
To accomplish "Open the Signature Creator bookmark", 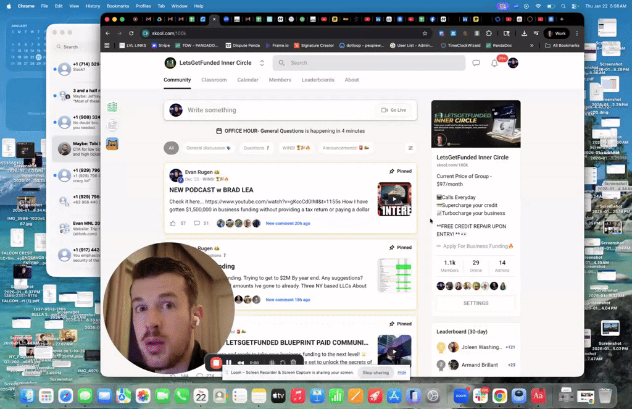I will coord(314,46).
